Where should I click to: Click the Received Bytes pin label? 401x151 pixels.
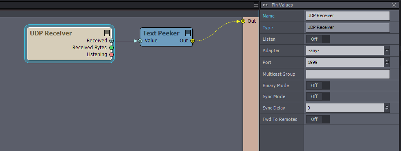click(x=90, y=48)
